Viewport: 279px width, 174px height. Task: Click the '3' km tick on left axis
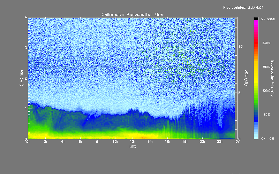[x=26, y=48]
